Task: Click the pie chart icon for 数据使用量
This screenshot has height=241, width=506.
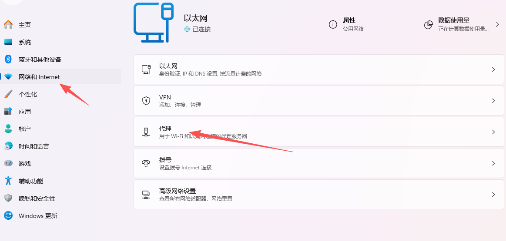Action: click(428, 25)
